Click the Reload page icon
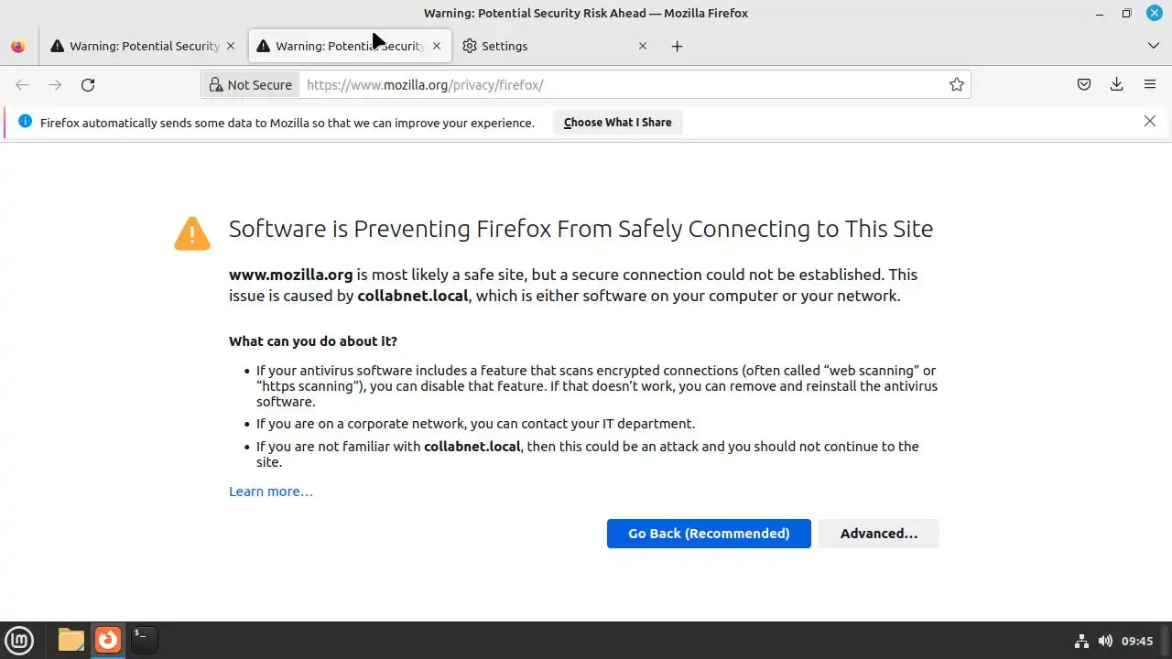The height and width of the screenshot is (659, 1172). [88, 85]
